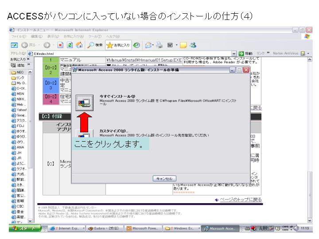
Task: Click the page scrollbar up arrow
Action: [310, 59]
